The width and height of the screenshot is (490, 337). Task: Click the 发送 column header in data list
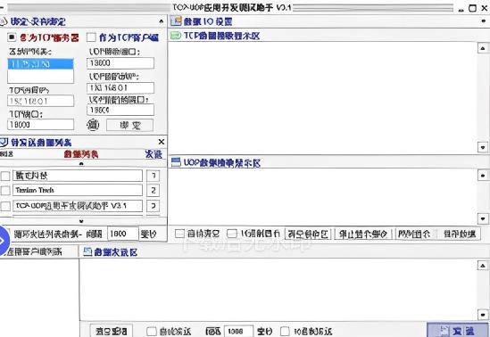pos(154,154)
